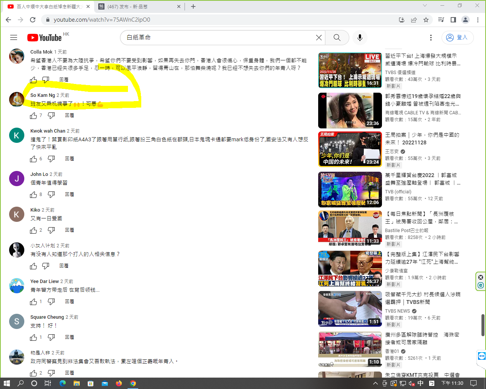Click the 登入 sign-in button
Screen dimensions: 486x389
458,38
